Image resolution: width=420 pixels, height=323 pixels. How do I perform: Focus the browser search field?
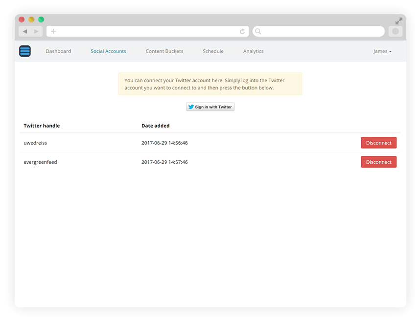click(319, 31)
